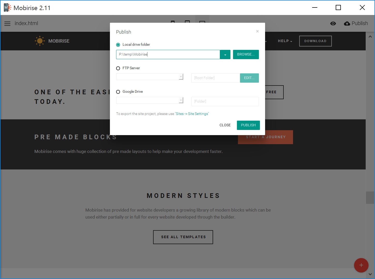
Task: Expand the local folder path dropdown
Action: [x=225, y=55]
